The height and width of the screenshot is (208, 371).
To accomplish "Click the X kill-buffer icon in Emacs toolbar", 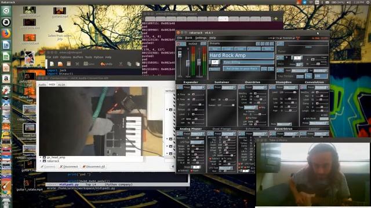I will coord(77,64).
